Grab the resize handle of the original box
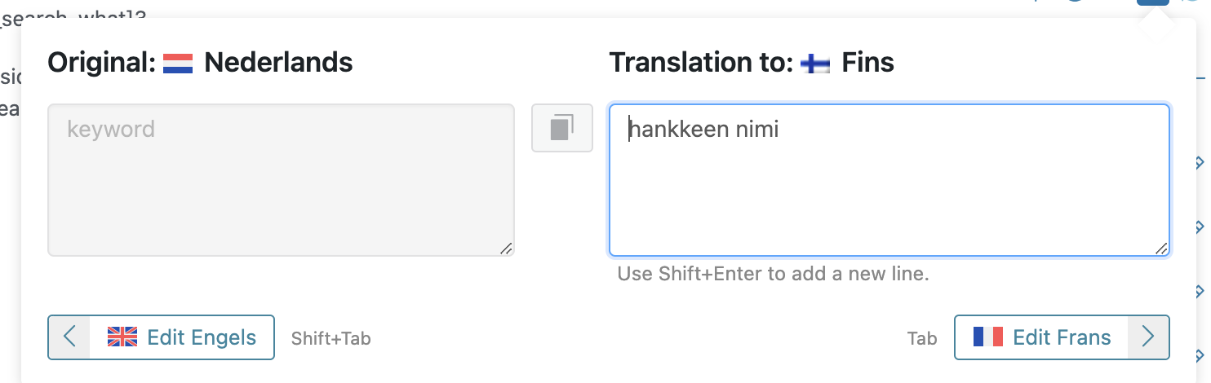The height and width of the screenshot is (383, 1211). click(506, 249)
